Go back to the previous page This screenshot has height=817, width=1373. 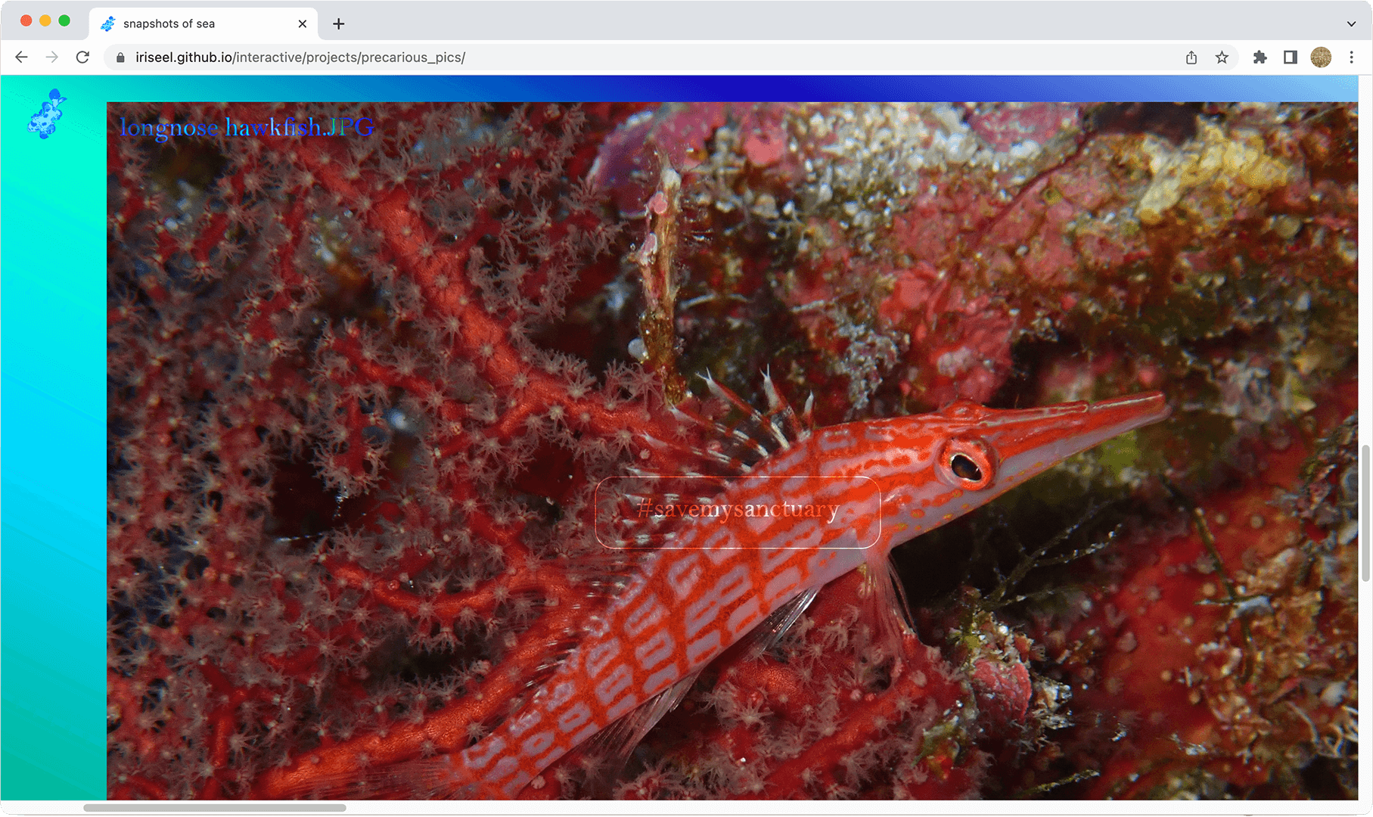click(x=22, y=57)
